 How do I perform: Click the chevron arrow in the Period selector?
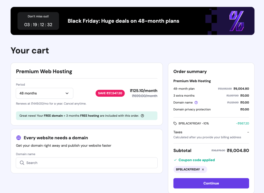coord(67,93)
